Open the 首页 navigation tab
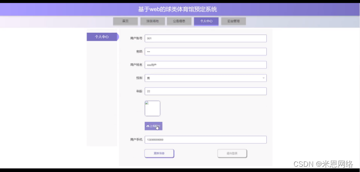This screenshot has height=172, width=360. click(x=126, y=21)
